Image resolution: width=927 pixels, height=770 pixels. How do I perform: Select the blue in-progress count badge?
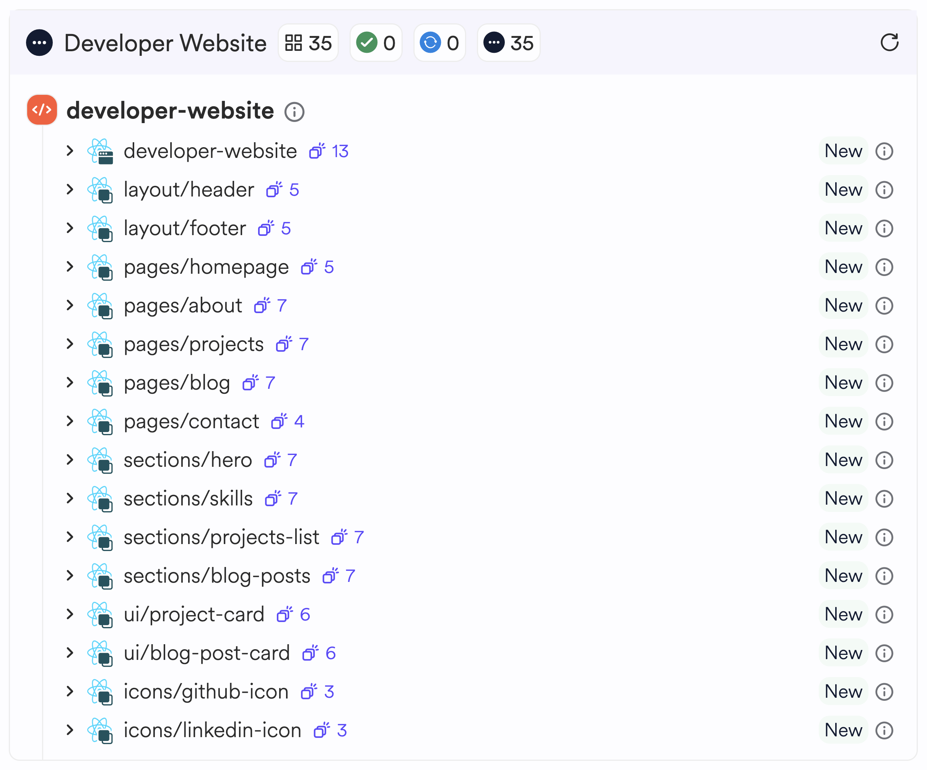pos(440,43)
